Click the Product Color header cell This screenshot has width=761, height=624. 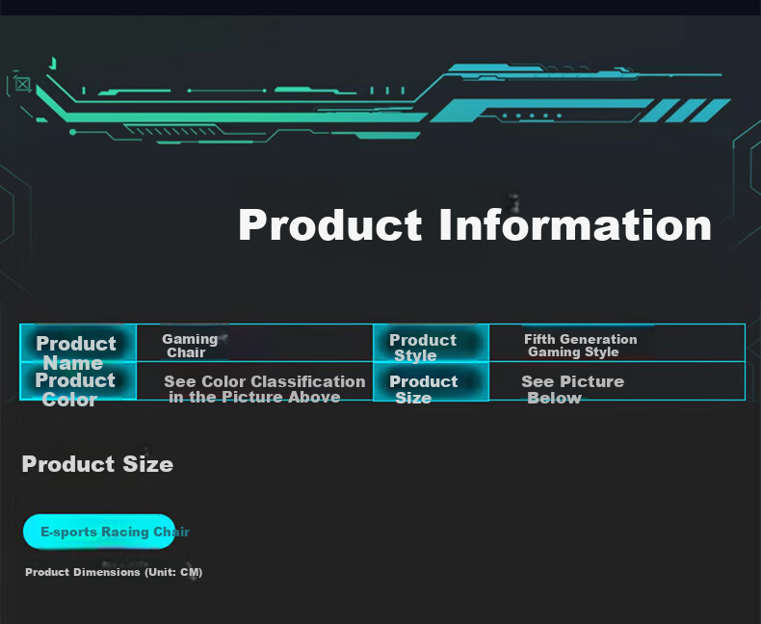[x=78, y=381]
